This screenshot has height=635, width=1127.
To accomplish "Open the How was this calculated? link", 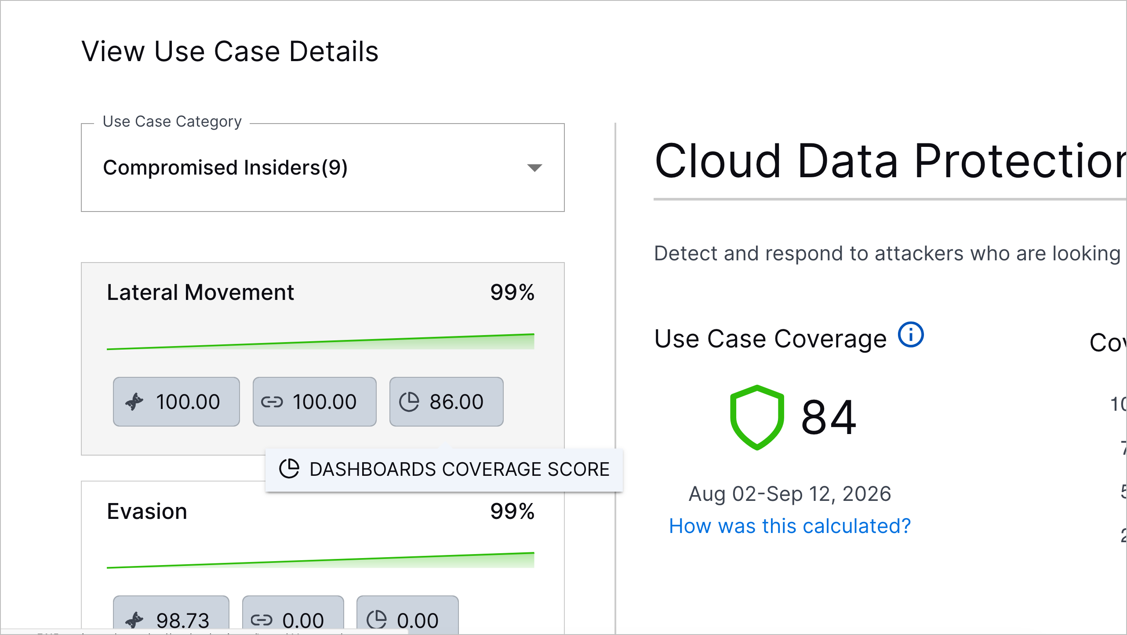I will [790, 526].
